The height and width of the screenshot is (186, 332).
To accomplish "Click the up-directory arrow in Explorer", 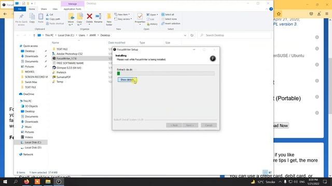I will (34, 36).
